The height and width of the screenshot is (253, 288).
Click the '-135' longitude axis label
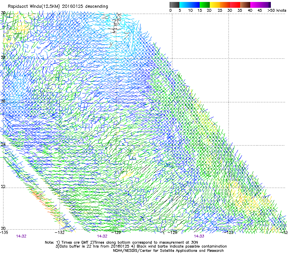click(x=4, y=232)
